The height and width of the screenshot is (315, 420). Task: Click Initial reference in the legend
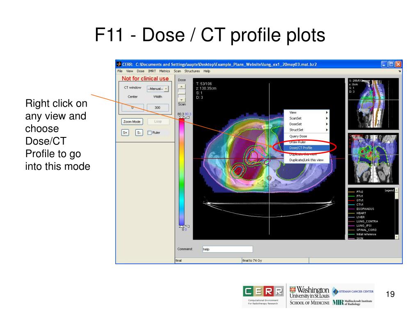366,234
